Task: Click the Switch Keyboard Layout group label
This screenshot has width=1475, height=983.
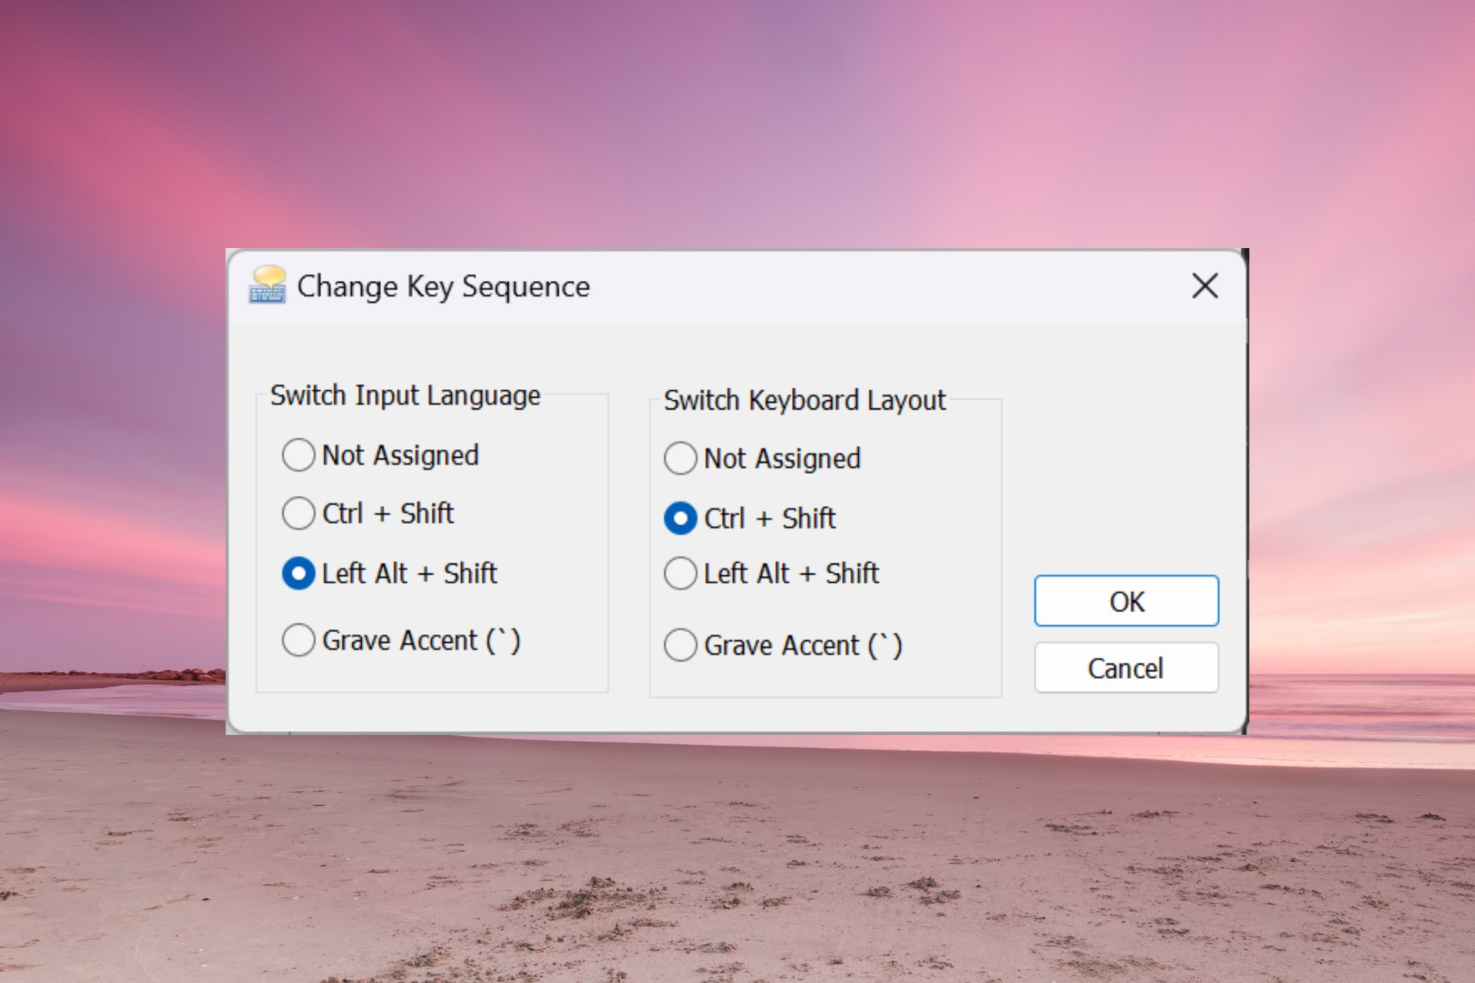Action: [x=804, y=400]
